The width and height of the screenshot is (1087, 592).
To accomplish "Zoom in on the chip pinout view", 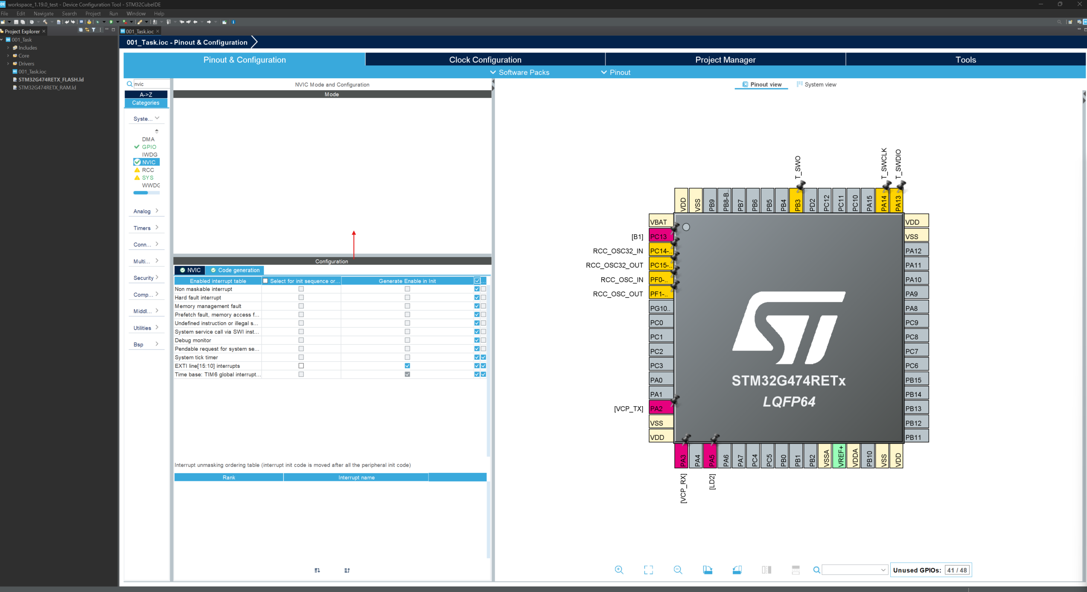I will click(x=619, y=570).
